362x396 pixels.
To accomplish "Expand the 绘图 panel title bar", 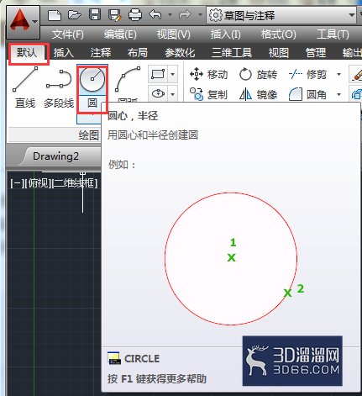I will coord(55,135).
